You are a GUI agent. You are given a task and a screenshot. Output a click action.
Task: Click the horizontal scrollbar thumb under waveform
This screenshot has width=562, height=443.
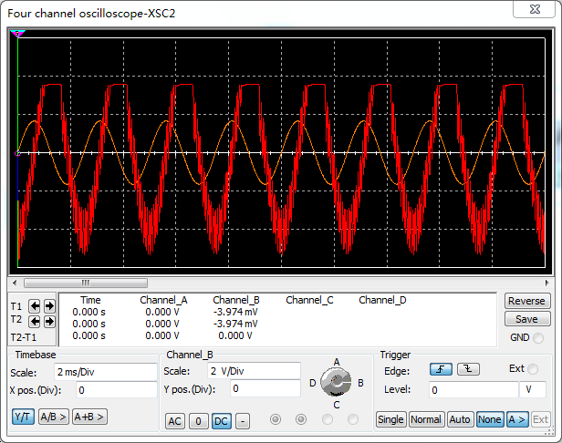86,283
